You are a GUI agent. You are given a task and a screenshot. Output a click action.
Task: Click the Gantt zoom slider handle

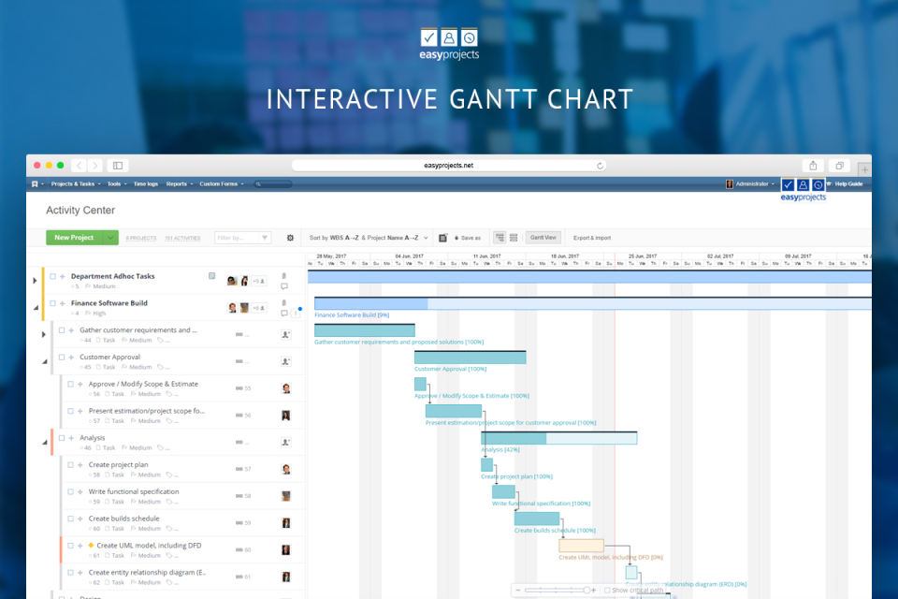tap(587, 590)
